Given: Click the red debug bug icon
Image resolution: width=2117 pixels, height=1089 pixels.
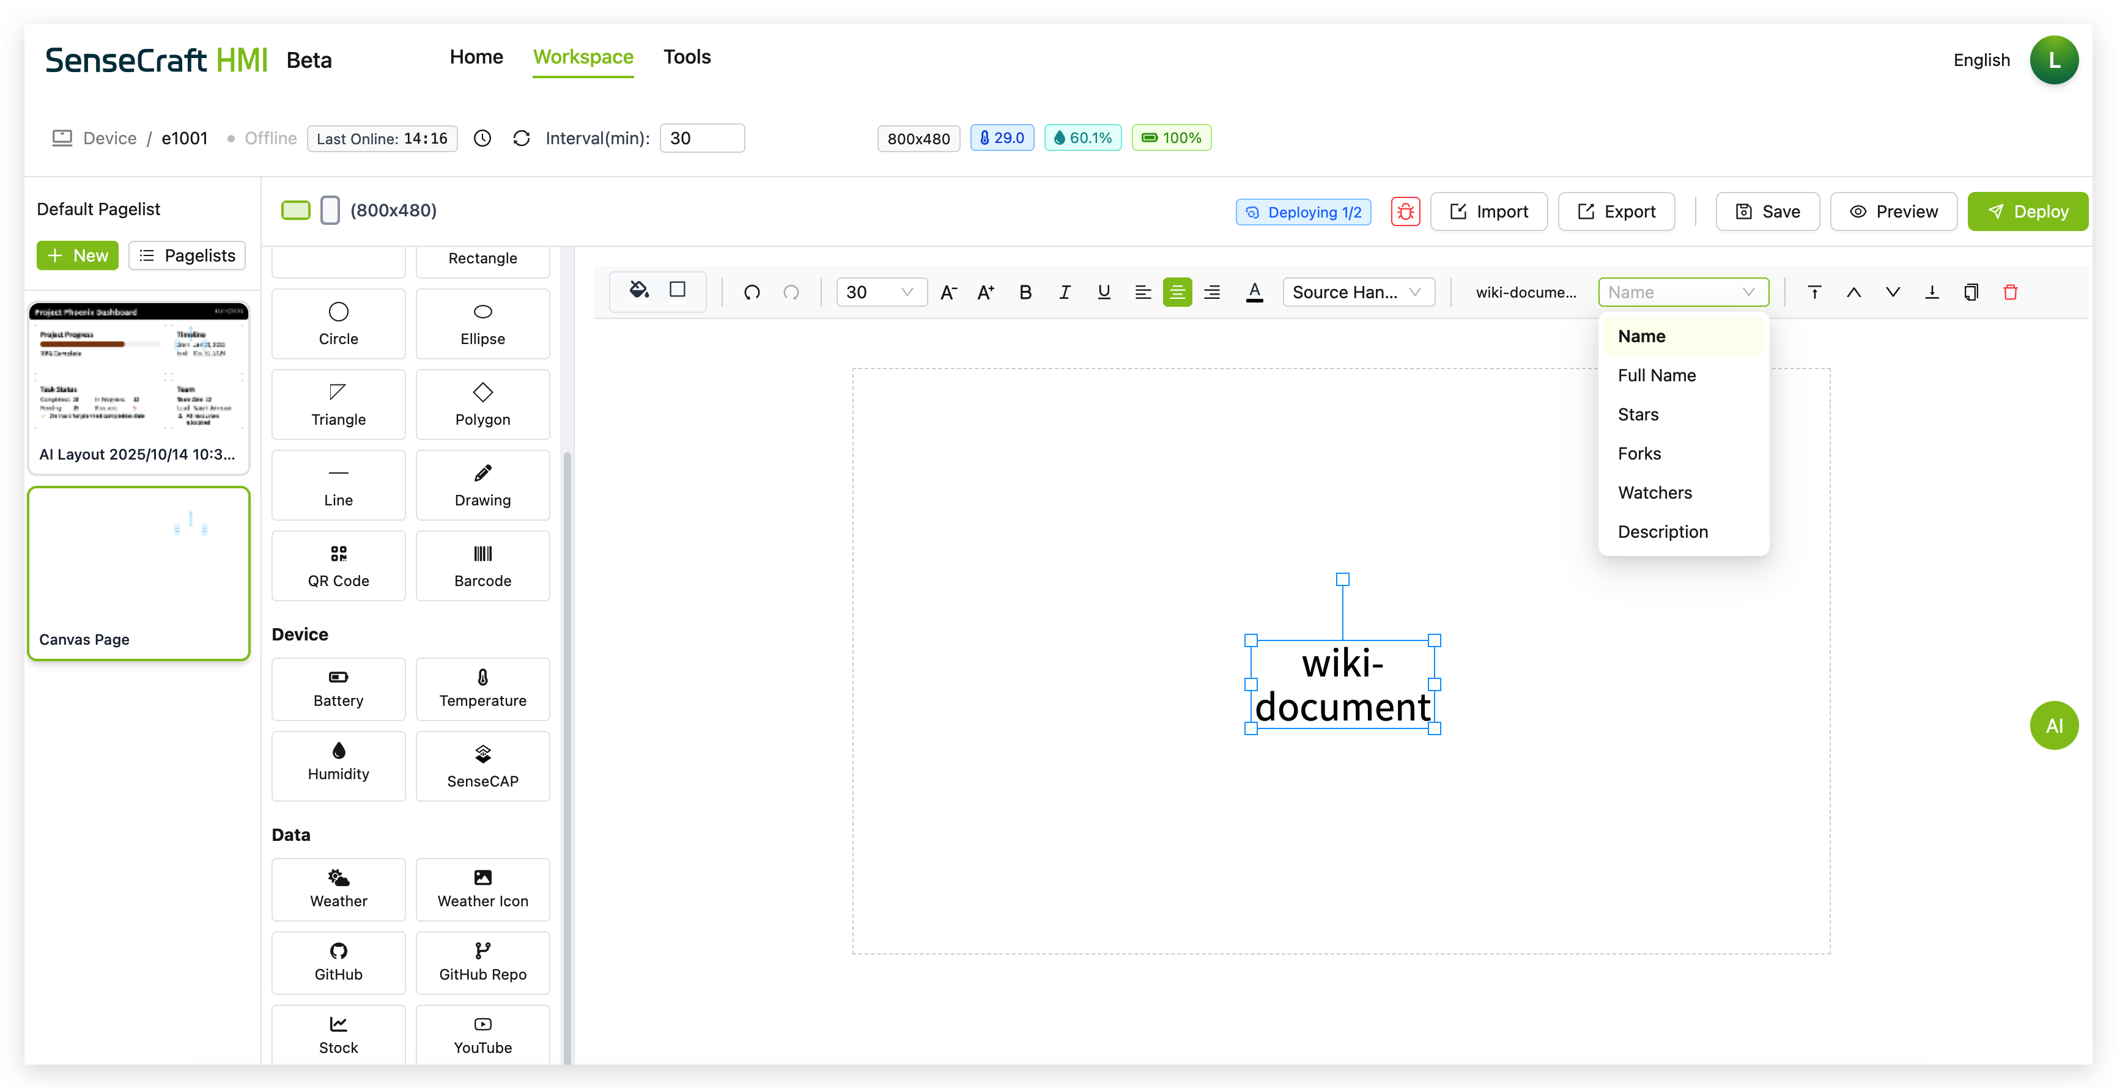Looking at the screenshot, I should point(1405,212).
